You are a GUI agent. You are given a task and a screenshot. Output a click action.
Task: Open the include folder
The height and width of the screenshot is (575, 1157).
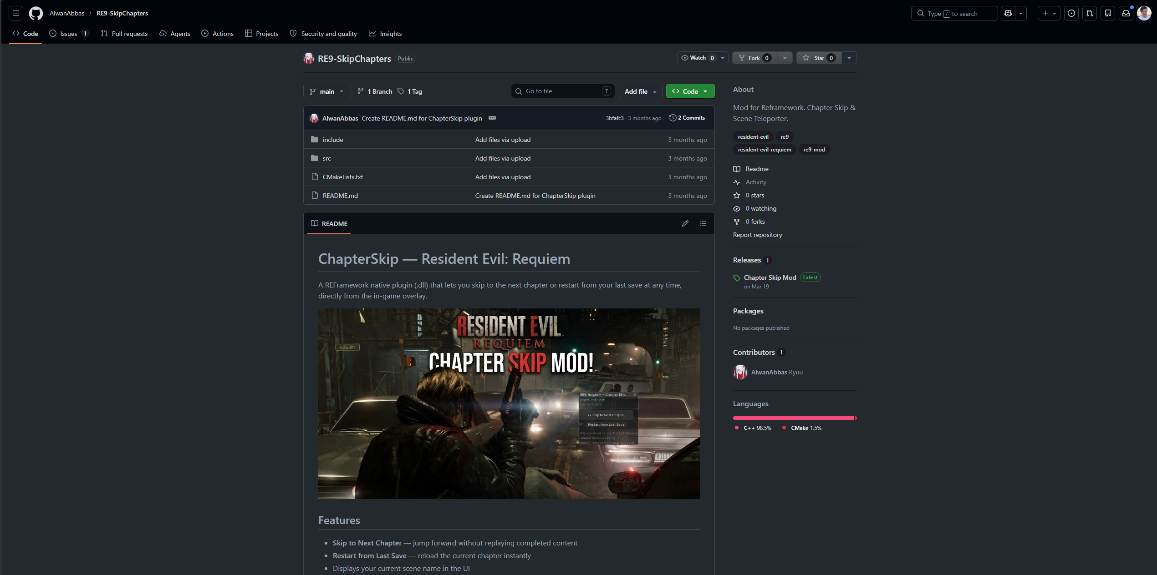[x=333, y=140]
